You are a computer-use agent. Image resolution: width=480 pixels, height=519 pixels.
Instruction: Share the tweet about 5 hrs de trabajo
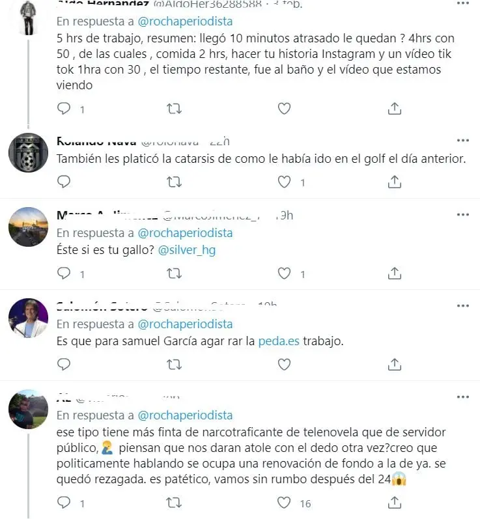(394, 109)
